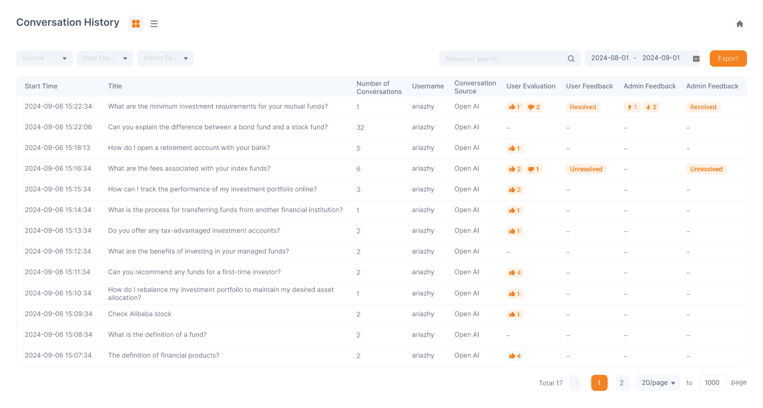Open the Admin Feedback filter dropdown
The height and width of the screenshot is (408, 763).
click(165, 58)
